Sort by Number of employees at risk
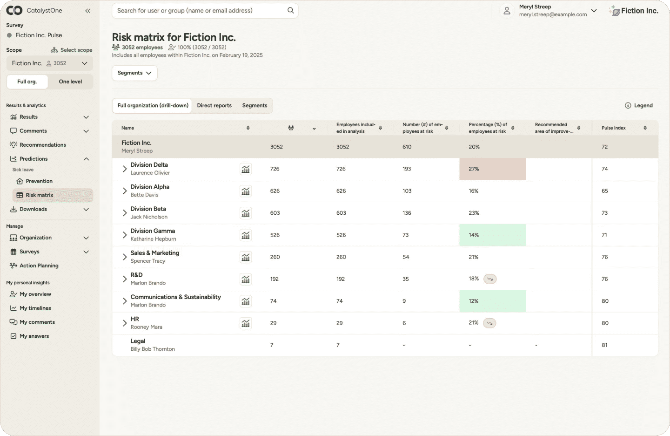The width and height of the screenshot is (670, 436). pos(447,128)
